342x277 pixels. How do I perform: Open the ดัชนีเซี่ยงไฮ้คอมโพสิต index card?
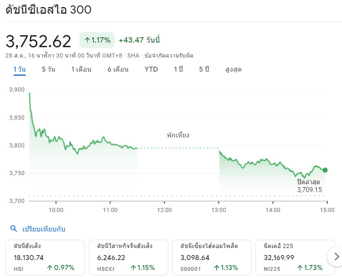click(211, 257)
